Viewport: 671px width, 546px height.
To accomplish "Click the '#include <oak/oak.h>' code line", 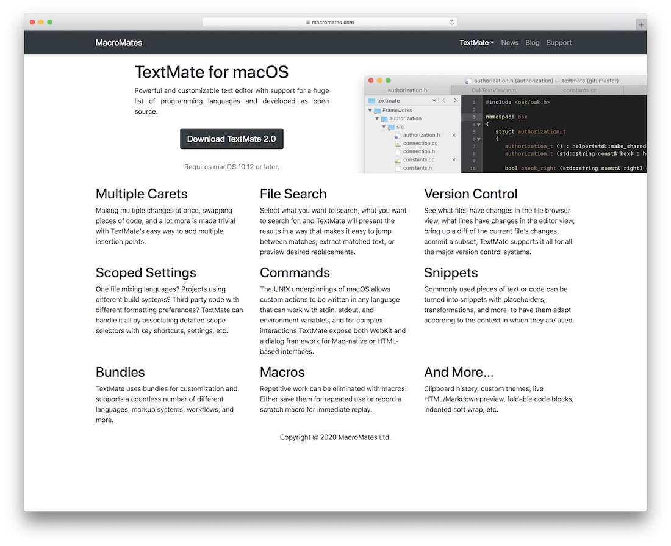I will 517,102.
